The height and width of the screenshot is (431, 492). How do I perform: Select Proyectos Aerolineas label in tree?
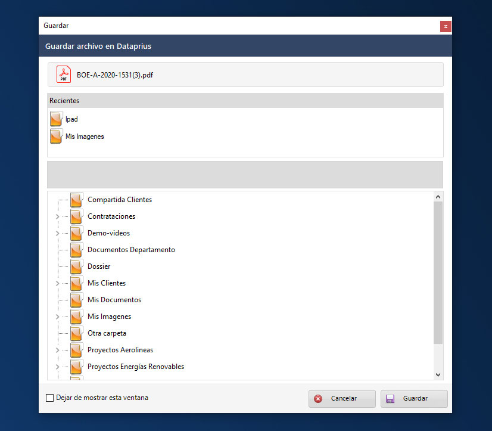120,349
